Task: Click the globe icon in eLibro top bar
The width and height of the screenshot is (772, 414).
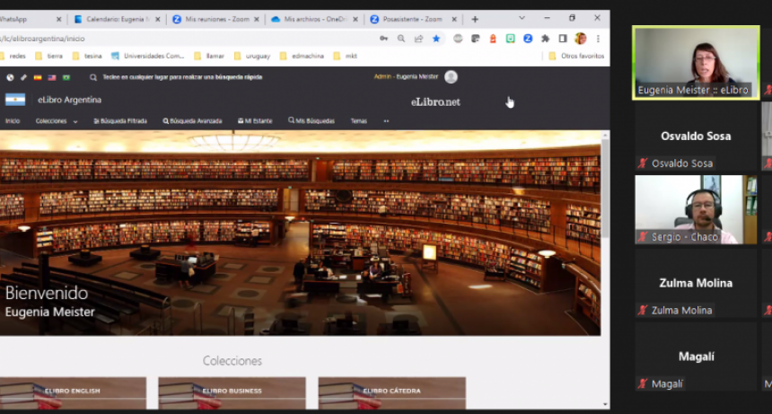Action: pos(10,77)
